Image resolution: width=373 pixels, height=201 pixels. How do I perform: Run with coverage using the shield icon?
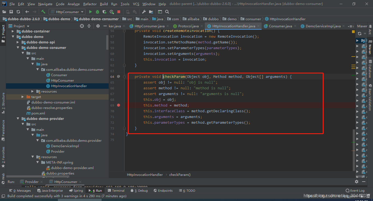(104, 12)
